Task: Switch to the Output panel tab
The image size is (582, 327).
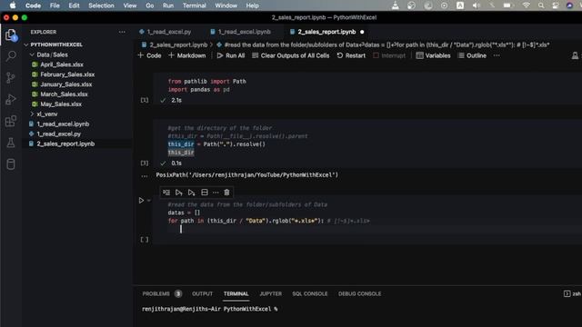Action: click(x=202, y=293)
